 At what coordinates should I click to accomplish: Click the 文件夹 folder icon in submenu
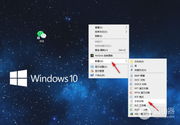131,61
